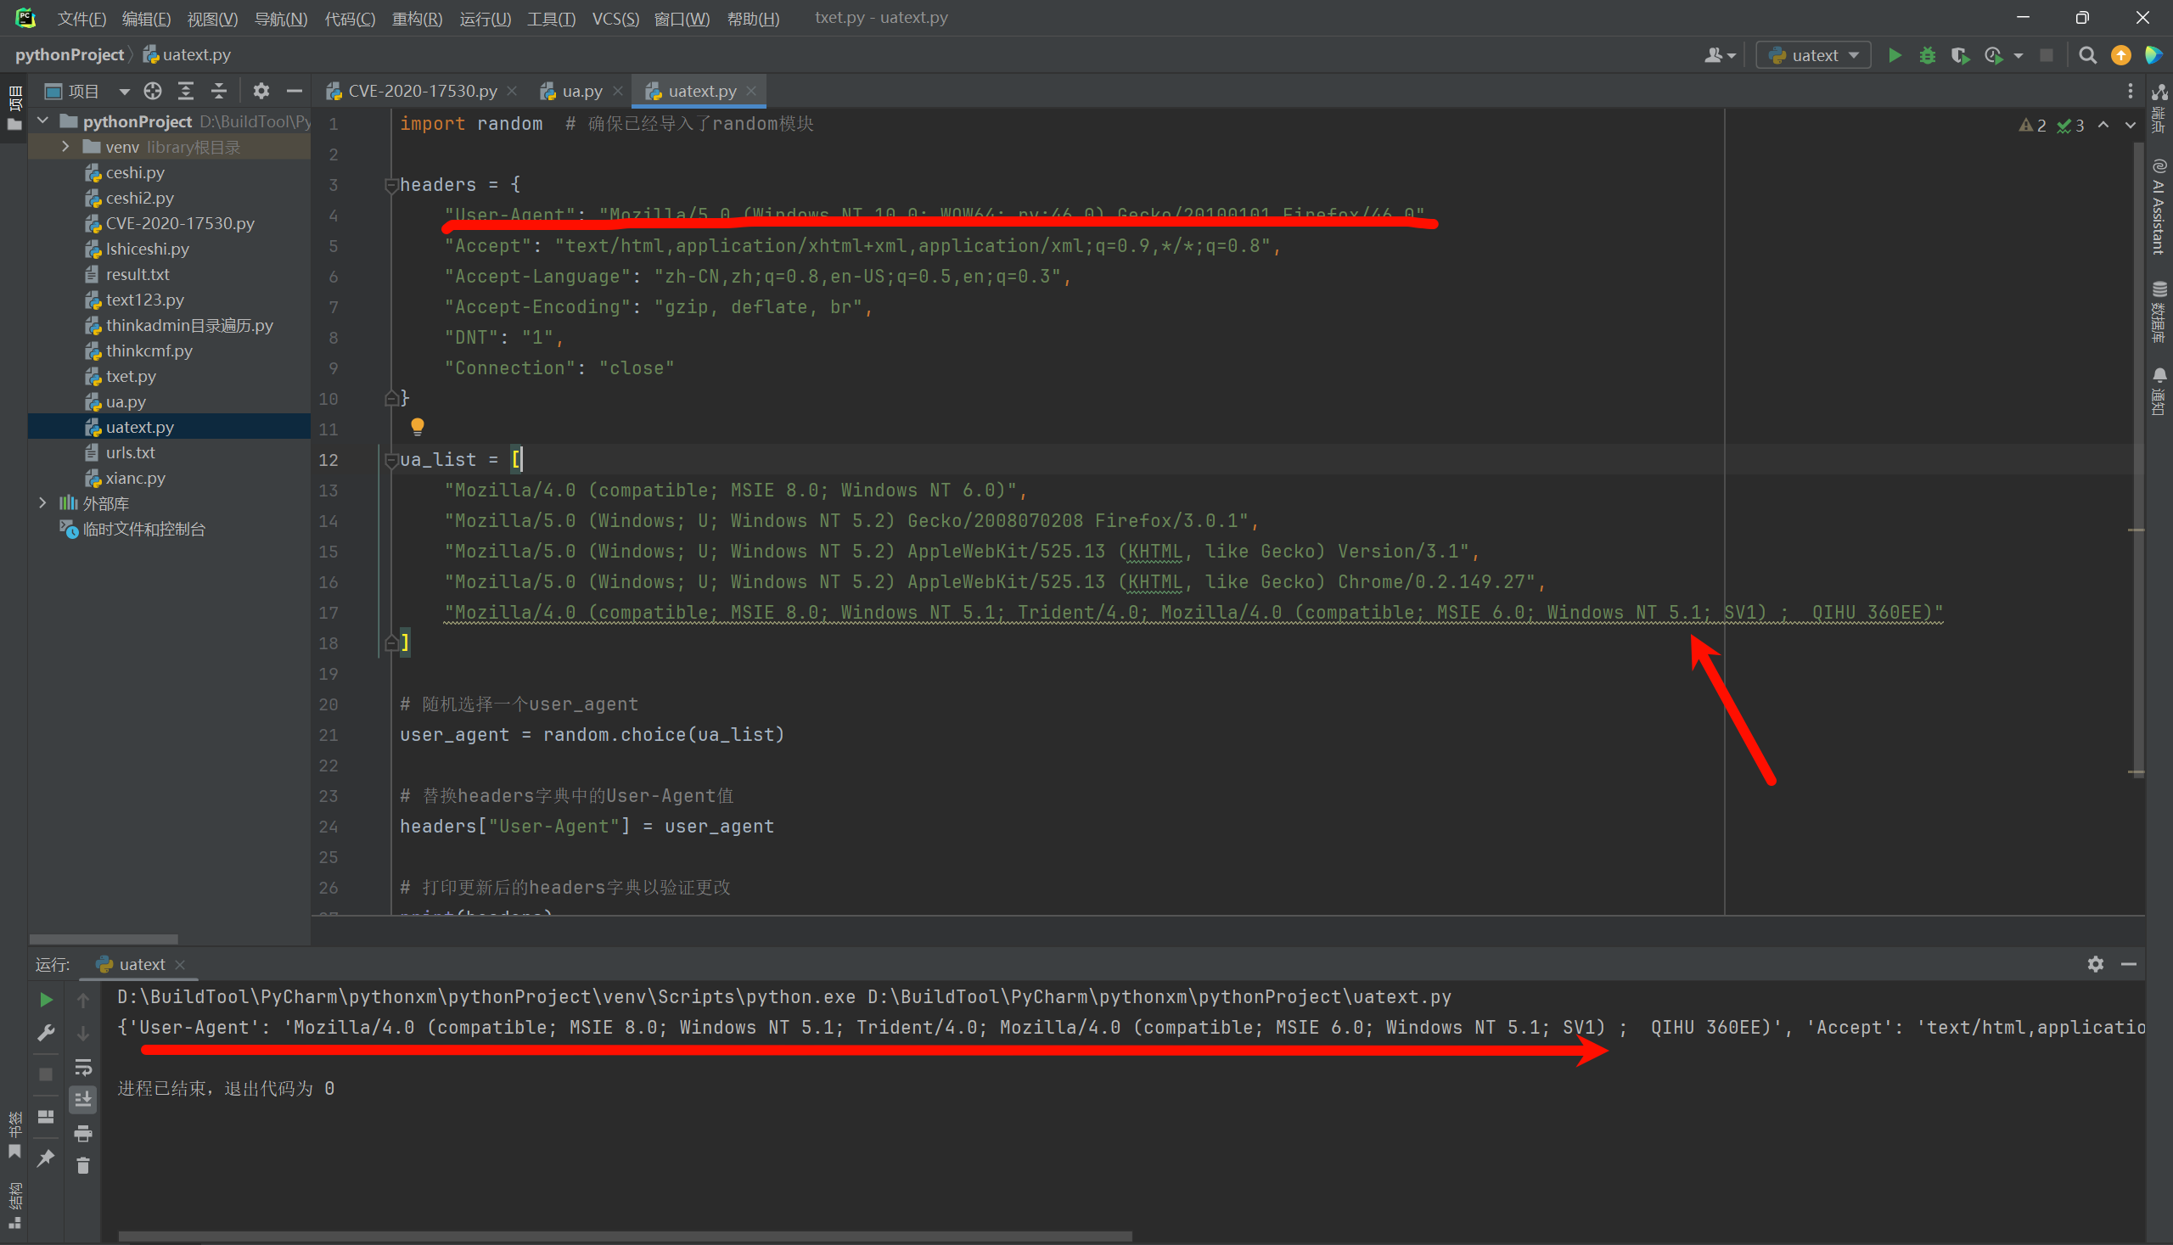Clear console with trash icon
The width and height of the screenshot is (2173, 1245).
coord(83,1165)
